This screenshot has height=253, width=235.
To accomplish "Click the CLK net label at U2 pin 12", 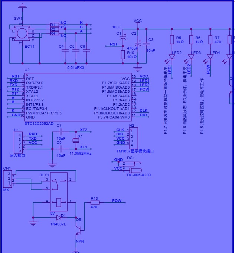I will 144,111.
